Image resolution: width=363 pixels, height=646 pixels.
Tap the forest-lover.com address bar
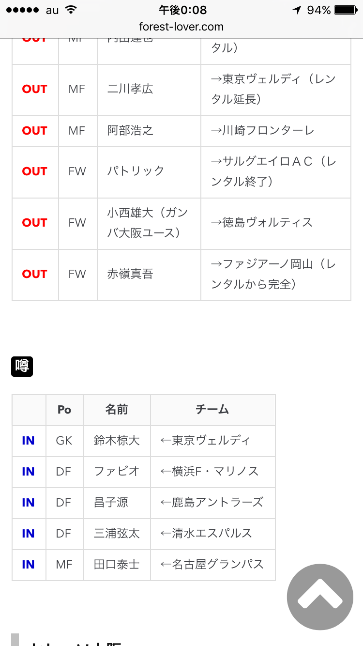click(181, 27)
